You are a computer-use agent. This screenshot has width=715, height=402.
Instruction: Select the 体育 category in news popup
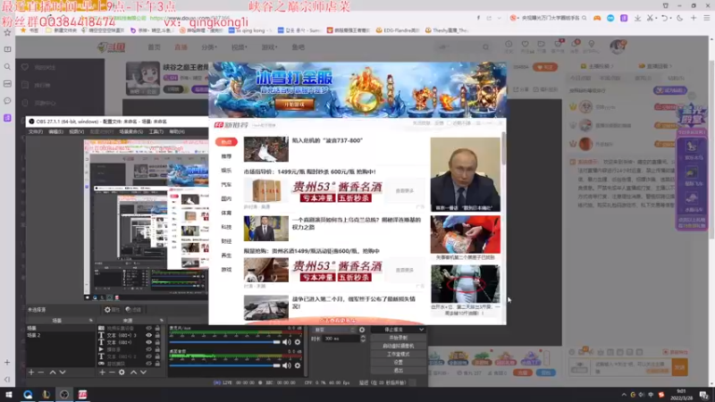226,213
